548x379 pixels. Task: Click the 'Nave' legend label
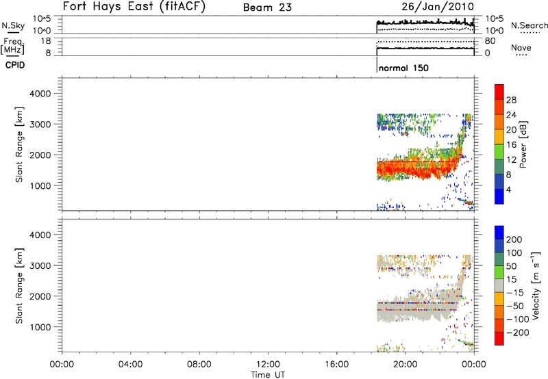521,48
